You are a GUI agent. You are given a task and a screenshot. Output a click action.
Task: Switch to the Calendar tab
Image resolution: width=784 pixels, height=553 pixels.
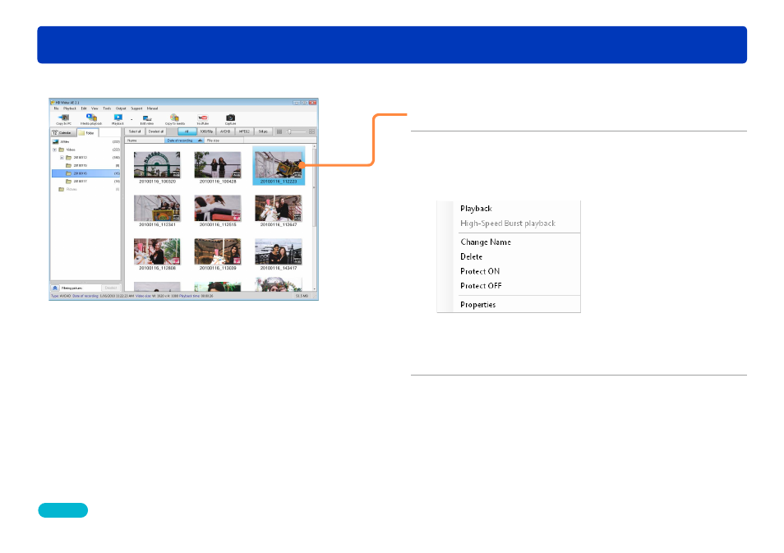click(x=63, y=132)
